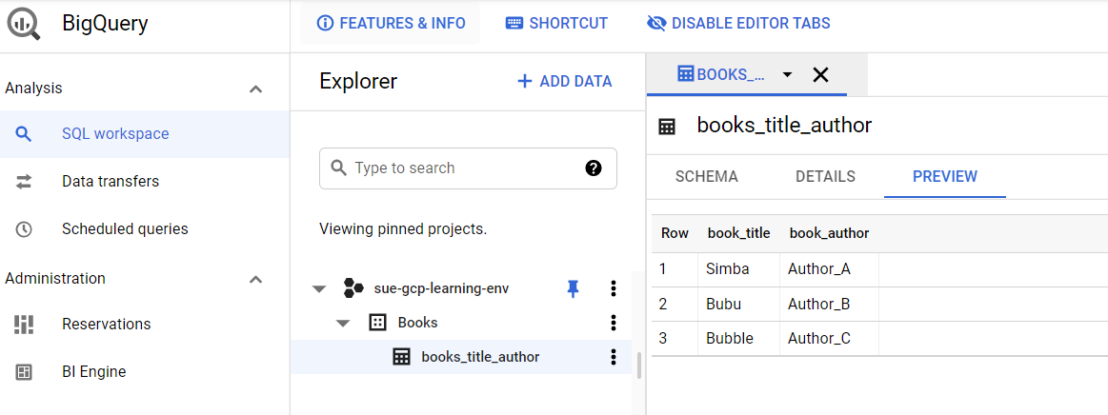Click the Reservations icon in the sidebar
The image size is (1108, 415).
pyautogui.click(x=24, y=325)
